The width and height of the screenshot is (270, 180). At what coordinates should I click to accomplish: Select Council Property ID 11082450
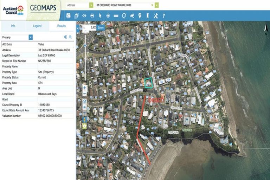44,105
